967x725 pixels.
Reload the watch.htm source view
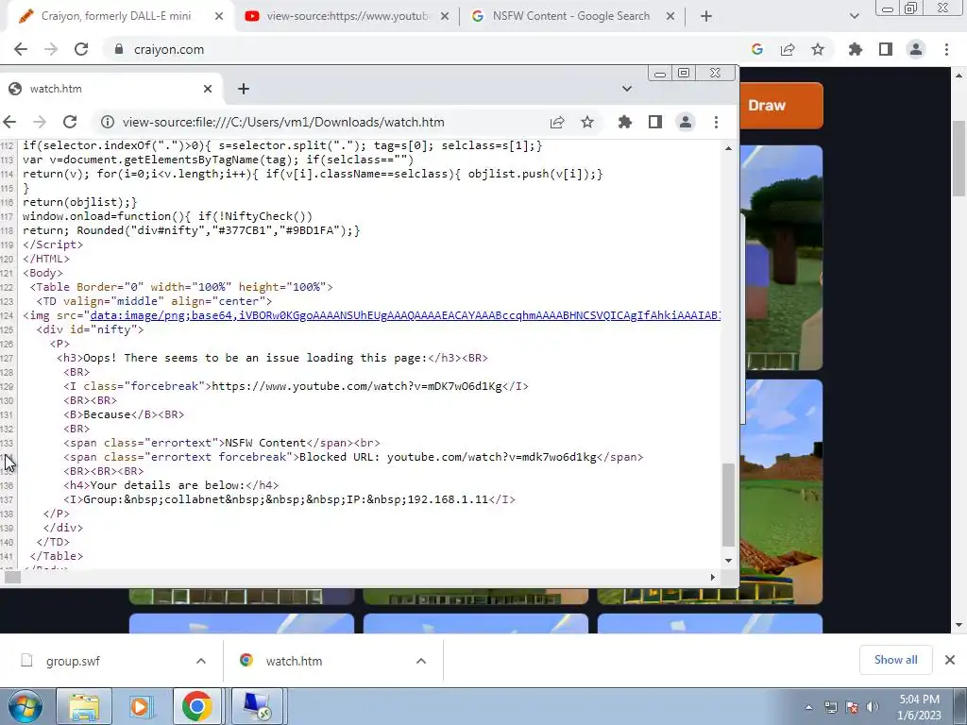click(70, 122)
